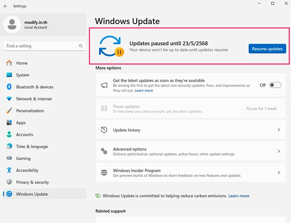Expand Advanced options chevron

click(x=279, y=151)
